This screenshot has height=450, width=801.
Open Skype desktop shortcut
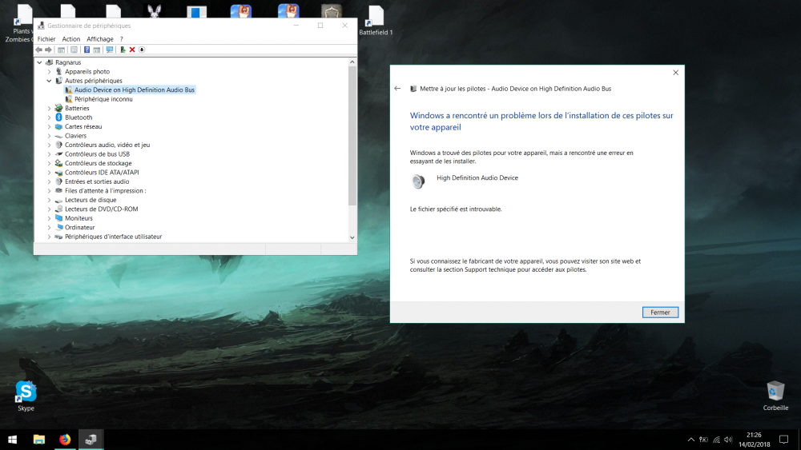pos(26,392)
